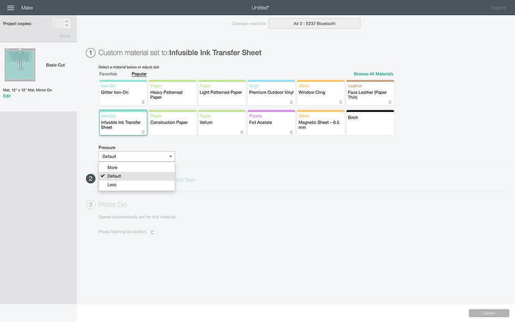Click the Cricut icon on Vellum card
The width and height of the screenshot is (515, 322).
[x=242, y=132]
